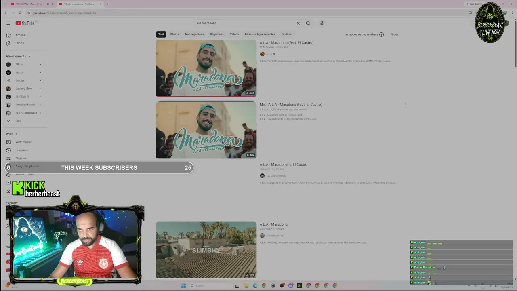Open the info icon beside 'À propos de ces résultats'
Screen dimensions: 517x291
381,34
